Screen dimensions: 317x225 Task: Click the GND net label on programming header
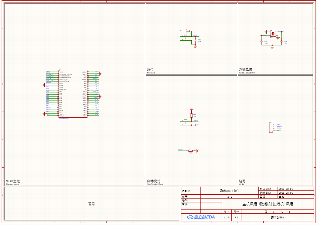coord(278,124)
